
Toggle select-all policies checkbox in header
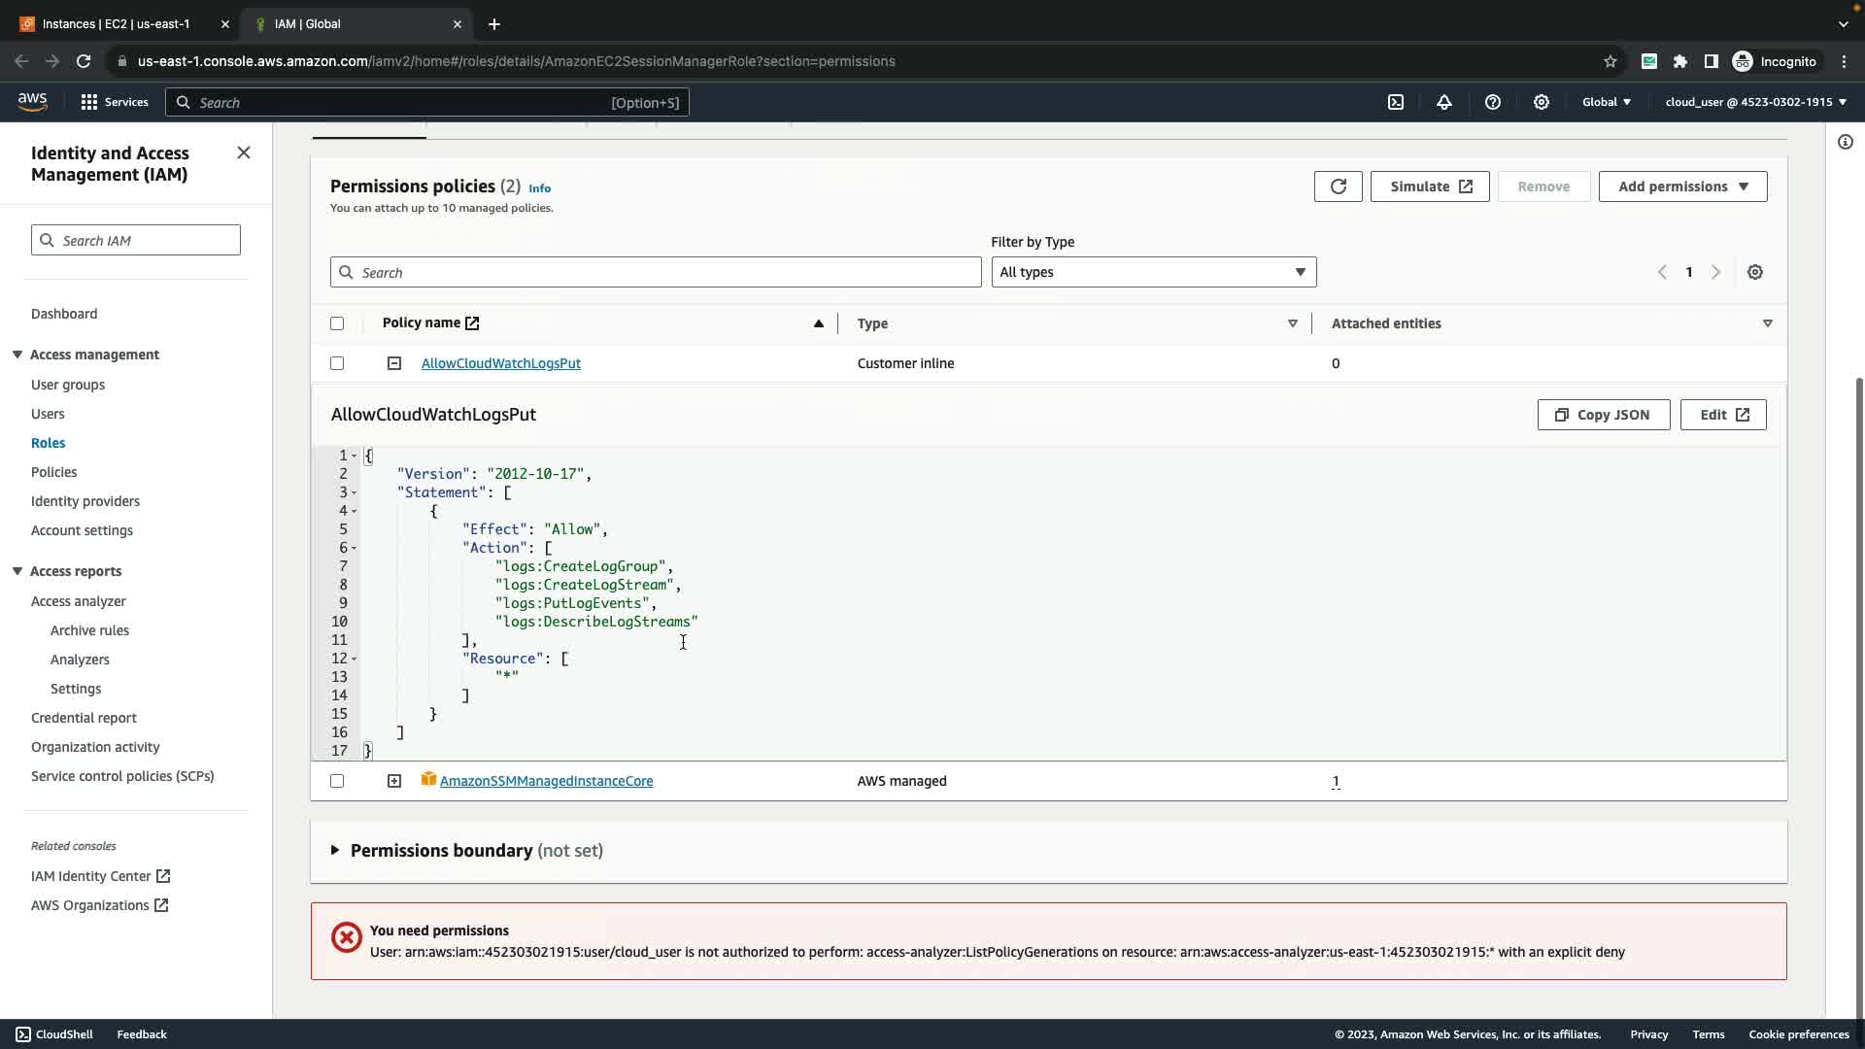337,323
